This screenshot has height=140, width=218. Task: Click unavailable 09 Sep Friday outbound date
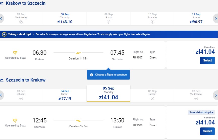click(x=108, y=18)
